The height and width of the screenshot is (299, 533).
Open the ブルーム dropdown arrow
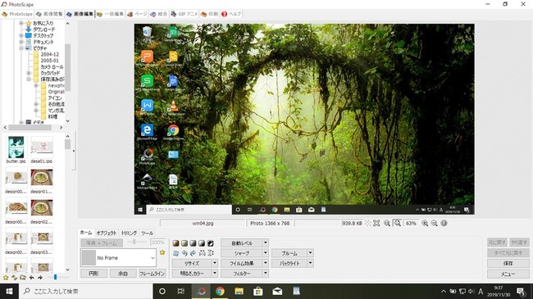[x=310, y=253]
